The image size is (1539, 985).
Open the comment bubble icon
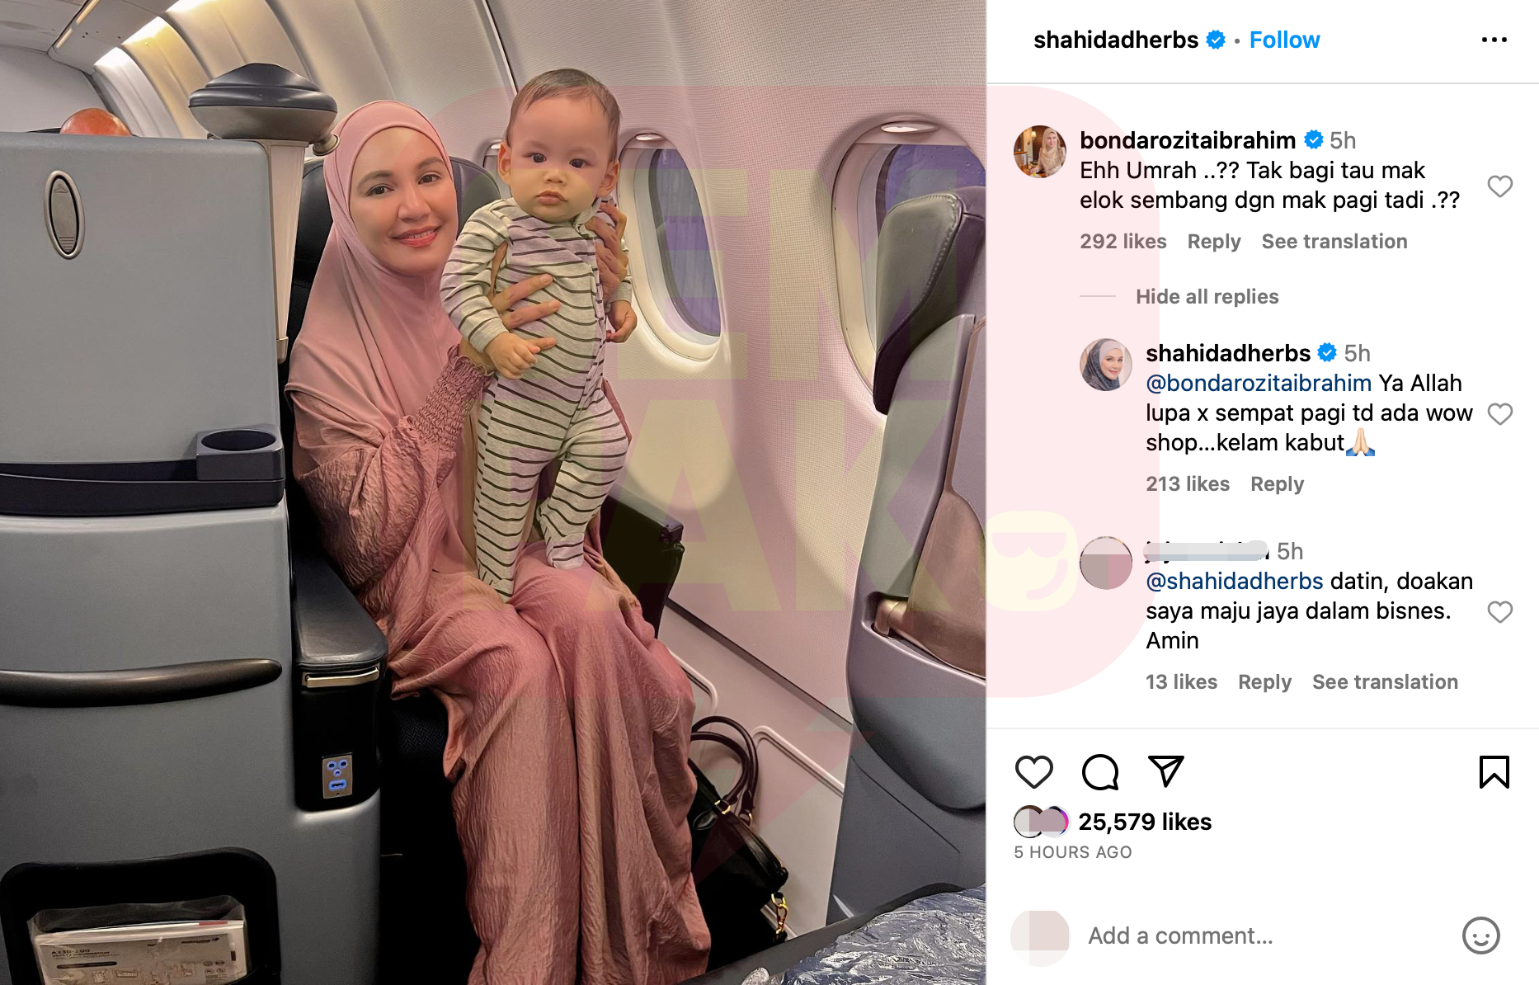(x=1100, y=772)
